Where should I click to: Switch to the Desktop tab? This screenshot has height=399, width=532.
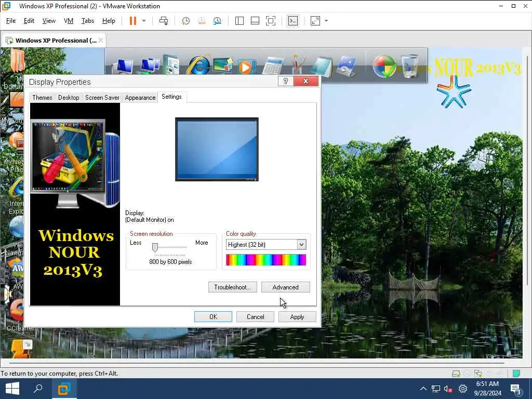[x=69, y=97]
